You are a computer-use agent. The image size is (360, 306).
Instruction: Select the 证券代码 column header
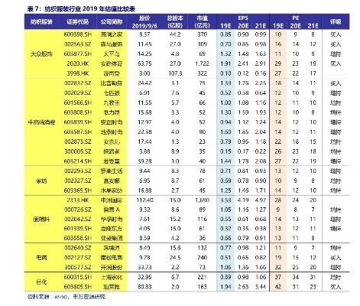pos(78,22)
